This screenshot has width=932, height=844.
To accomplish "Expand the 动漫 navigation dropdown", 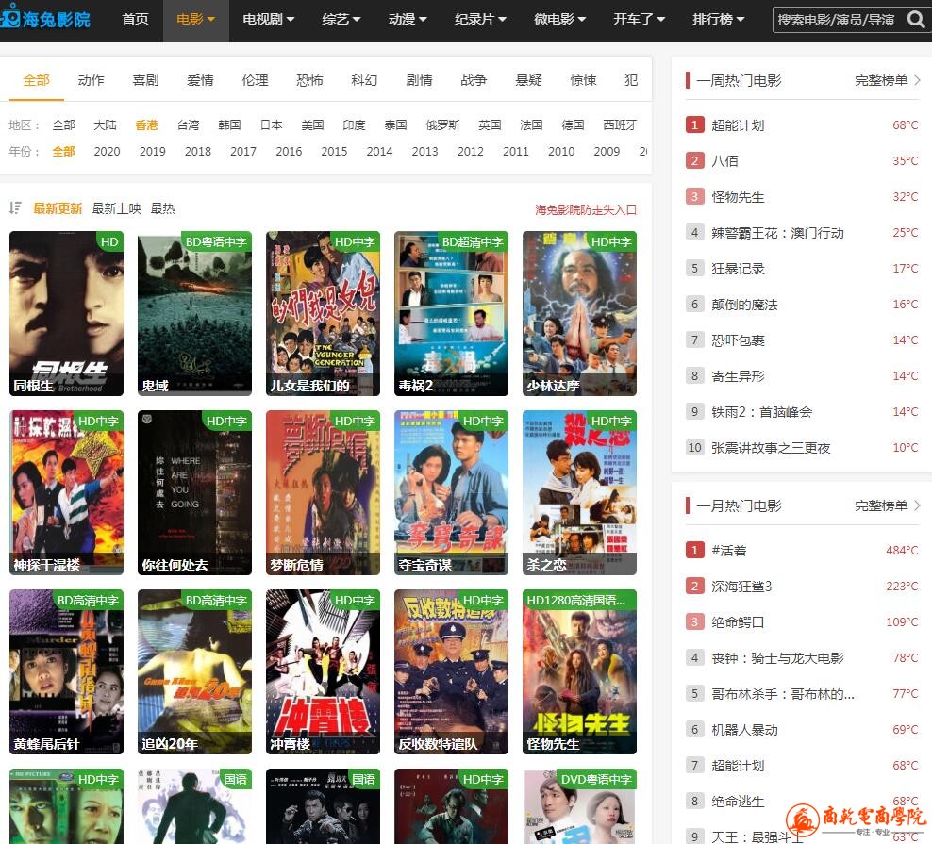I will click(x=408, y=19).
